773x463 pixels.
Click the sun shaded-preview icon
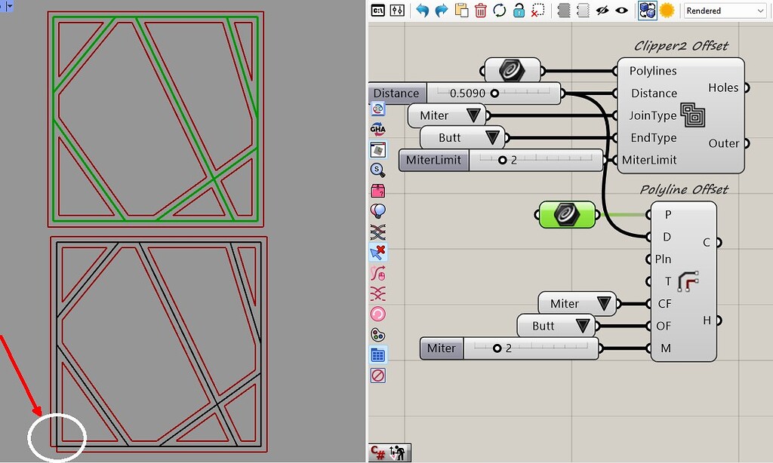[x=668, y=10]
